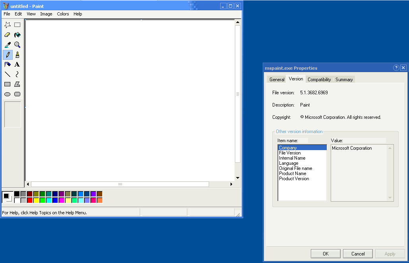Pick the red color swatch
409x263 pixels.
coord(30,200)
